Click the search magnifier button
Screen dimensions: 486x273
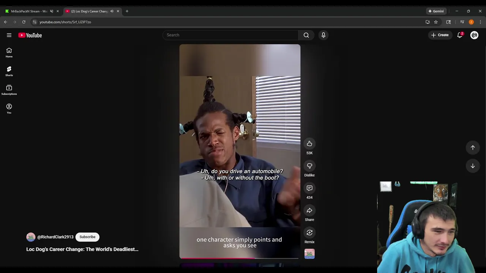tap(306, 35)
